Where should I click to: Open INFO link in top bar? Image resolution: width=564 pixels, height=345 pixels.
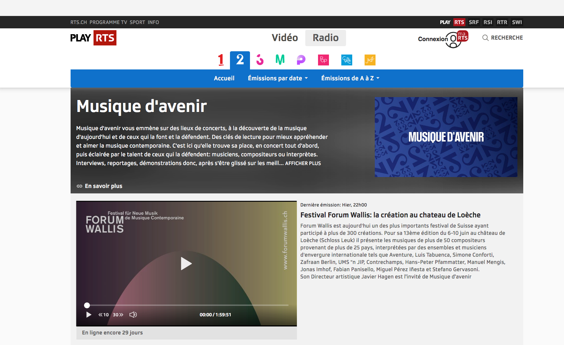coord(154,22)
